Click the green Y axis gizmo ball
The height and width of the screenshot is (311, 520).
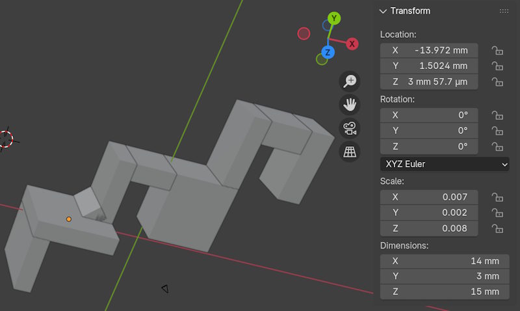tap(334, 18)
